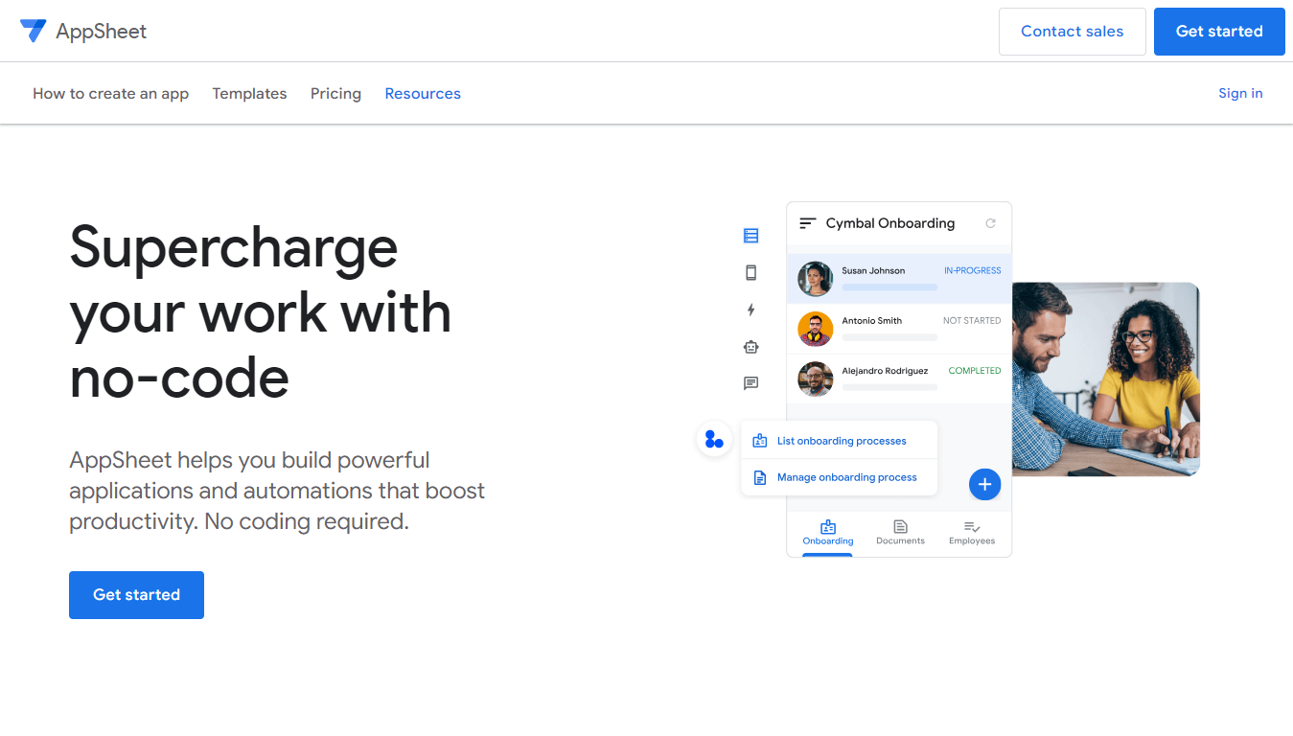Screen dimensions: 1293x736
Task: Click Susan Johnson's progress bar
Action: 889,287
